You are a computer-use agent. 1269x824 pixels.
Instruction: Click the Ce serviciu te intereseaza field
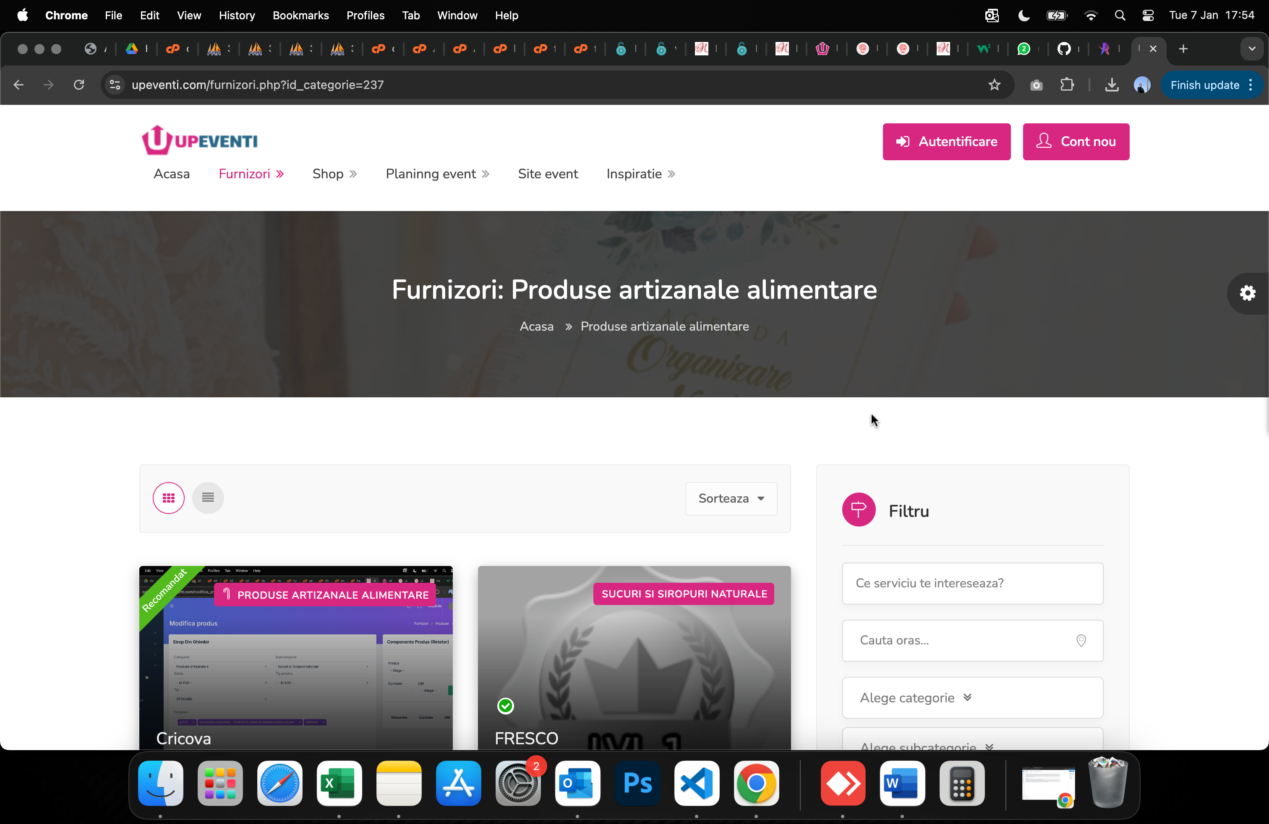(x=972, y=583)
